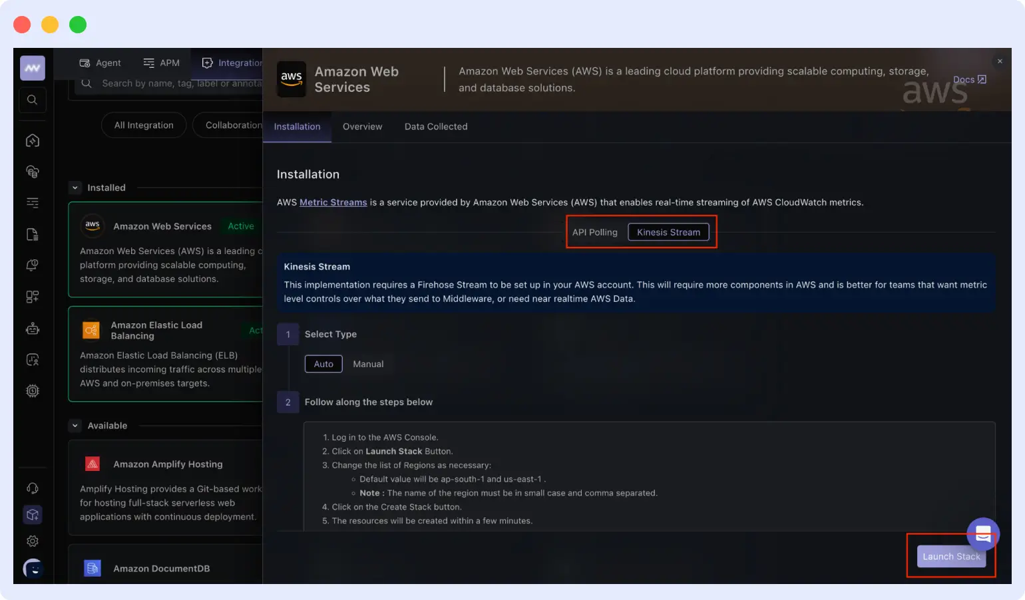This screenshot has height=600, width=1025.
Task: Click the Select Type step label
Action: point(331,334)
